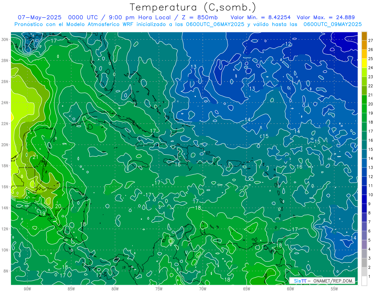Viewport: 379px width, 293px height.
Task: Click latitude axis label "26N"
Action: (5, 82)
